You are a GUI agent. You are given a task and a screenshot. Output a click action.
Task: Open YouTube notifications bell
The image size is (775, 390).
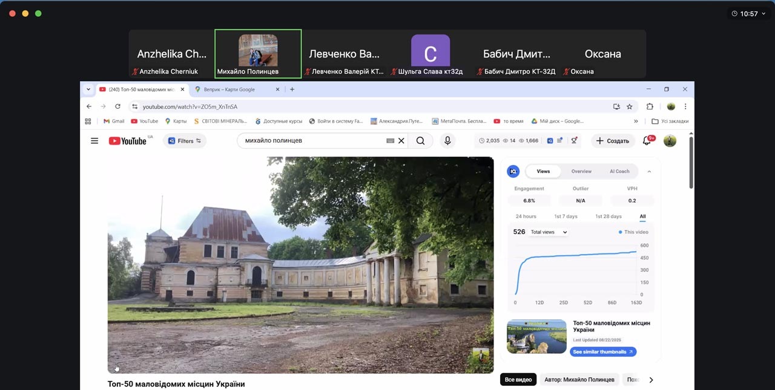[647, 141]
